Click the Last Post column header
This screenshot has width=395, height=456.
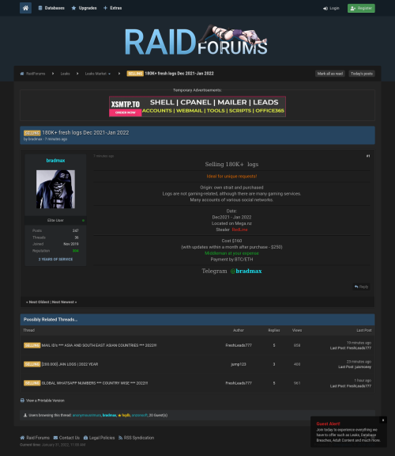(x=364, y=330)
